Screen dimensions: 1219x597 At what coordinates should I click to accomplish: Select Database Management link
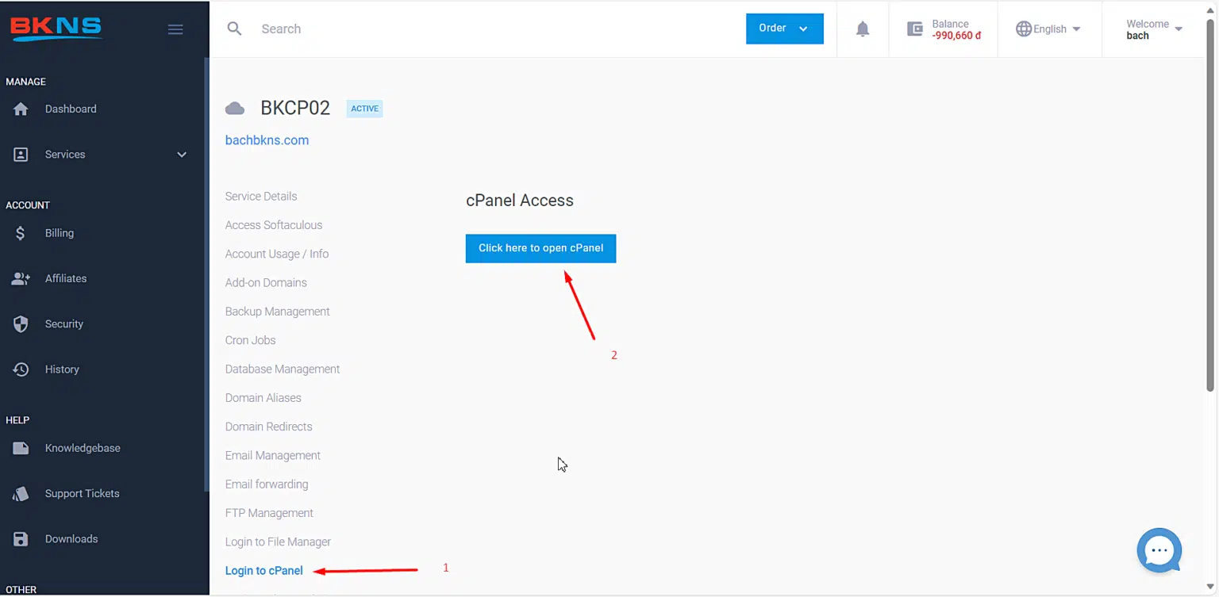[x=283, y=369]
